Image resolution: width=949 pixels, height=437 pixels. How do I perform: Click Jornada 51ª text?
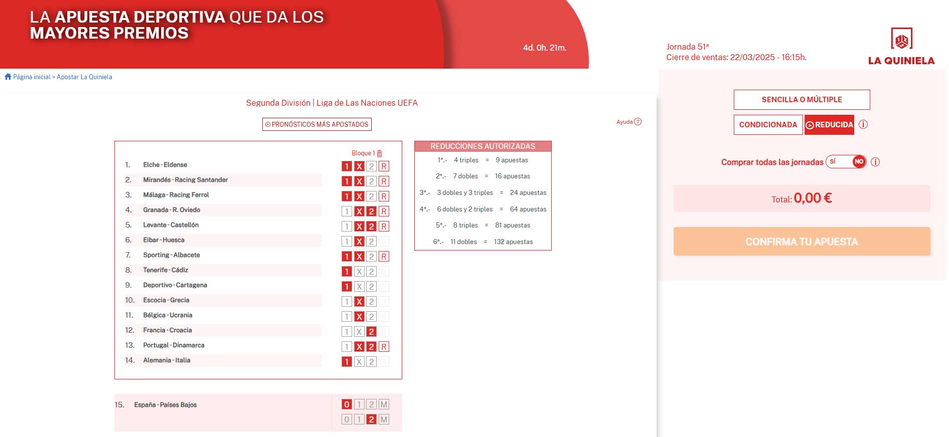pyautogui.click(x=687, y=47)
